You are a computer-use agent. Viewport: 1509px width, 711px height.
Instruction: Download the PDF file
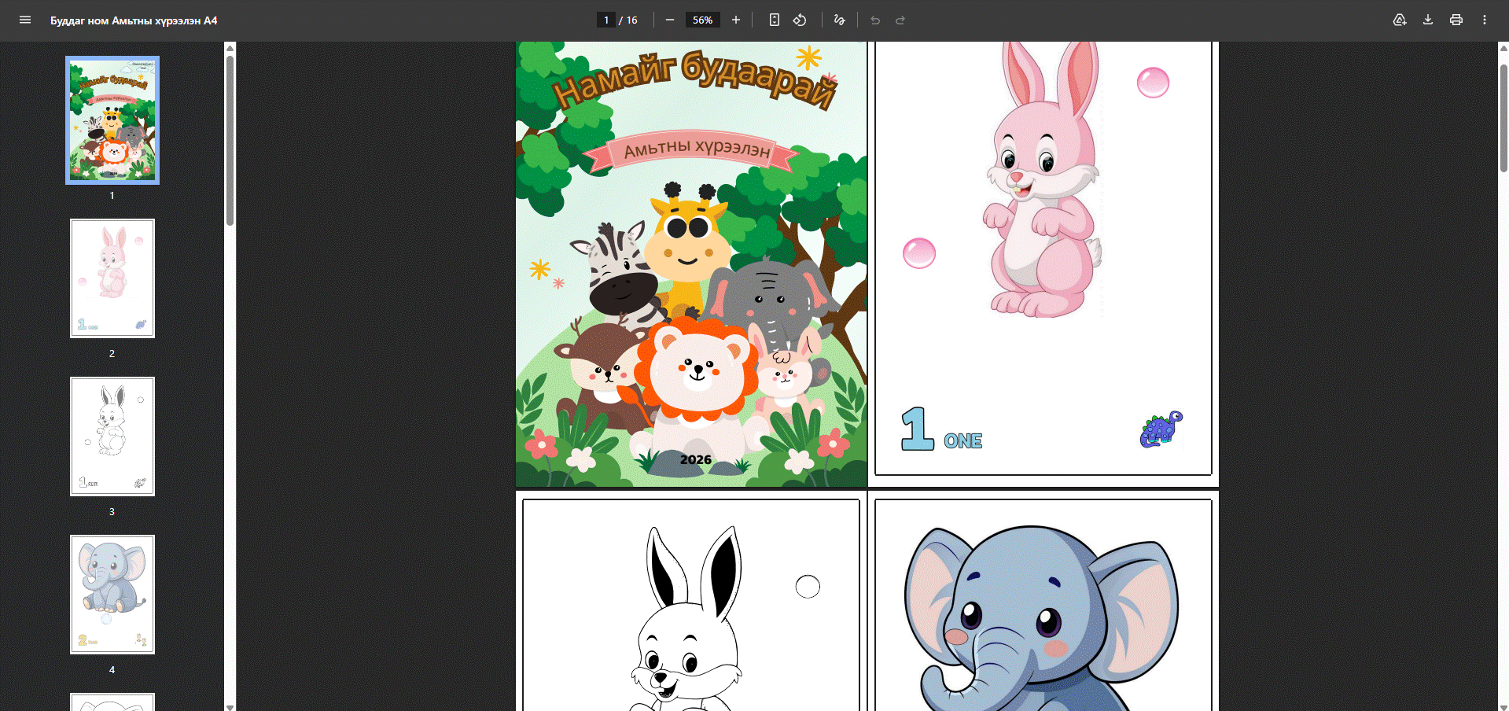1428,20
